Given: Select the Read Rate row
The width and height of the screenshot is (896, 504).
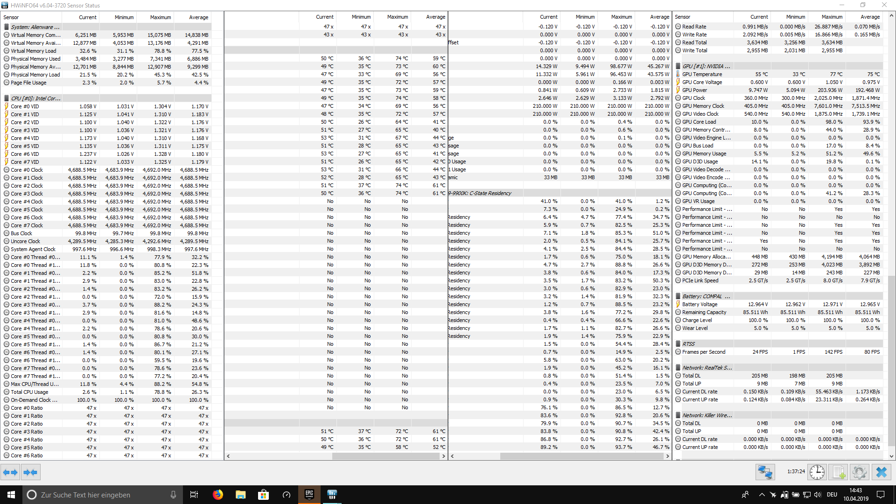Looking at the screenshot, I should click(x=778, y=27).
